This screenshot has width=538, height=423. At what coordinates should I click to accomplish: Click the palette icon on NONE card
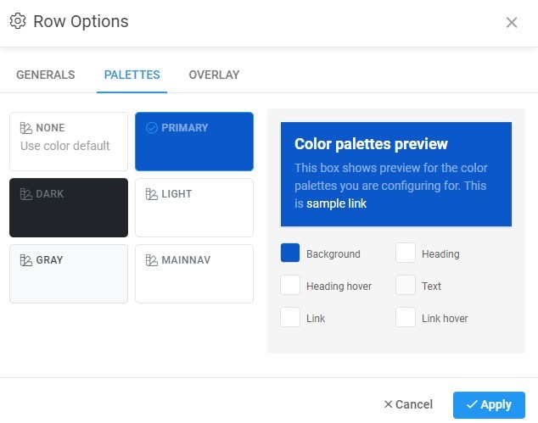click(x=26, y=128)
